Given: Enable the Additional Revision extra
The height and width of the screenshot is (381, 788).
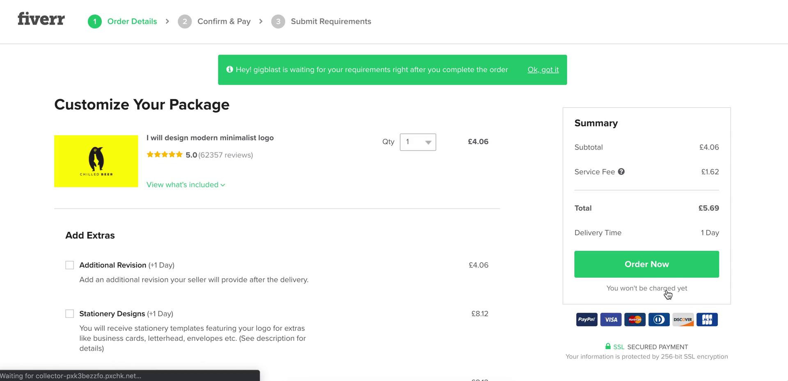Looking at the screenshot, I should click(69, 265).
